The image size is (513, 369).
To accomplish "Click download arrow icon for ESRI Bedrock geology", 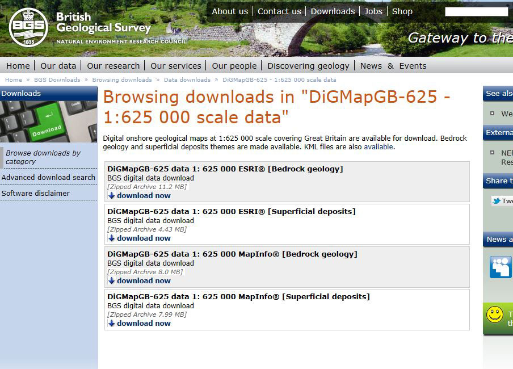I will click(x=112, y=196).
